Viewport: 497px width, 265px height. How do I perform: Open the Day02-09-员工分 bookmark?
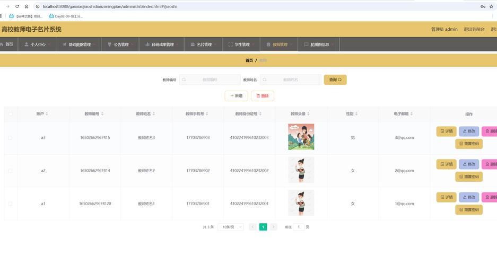tap(66, 16)
